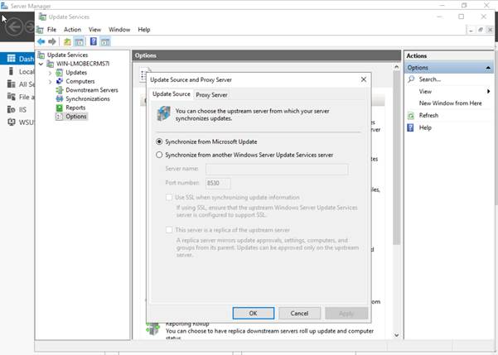This screenshot has height=355, width=498.
Task: Click the Apply button
Action: [346, 313]
